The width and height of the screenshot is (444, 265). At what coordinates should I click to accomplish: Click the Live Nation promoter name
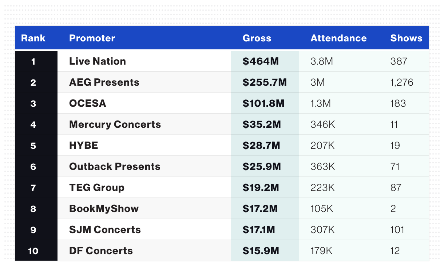(98, 61)
